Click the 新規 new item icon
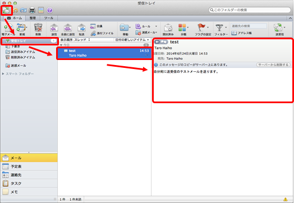294x203 pixels. [21, 27]
